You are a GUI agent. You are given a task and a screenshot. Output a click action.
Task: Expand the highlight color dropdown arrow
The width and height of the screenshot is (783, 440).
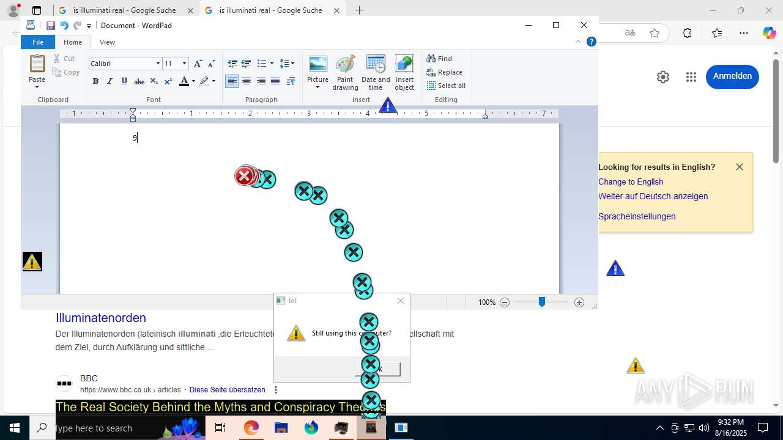tap(213, 81)
